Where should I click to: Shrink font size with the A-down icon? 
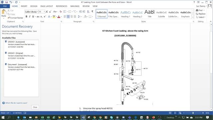pos(50,12)
